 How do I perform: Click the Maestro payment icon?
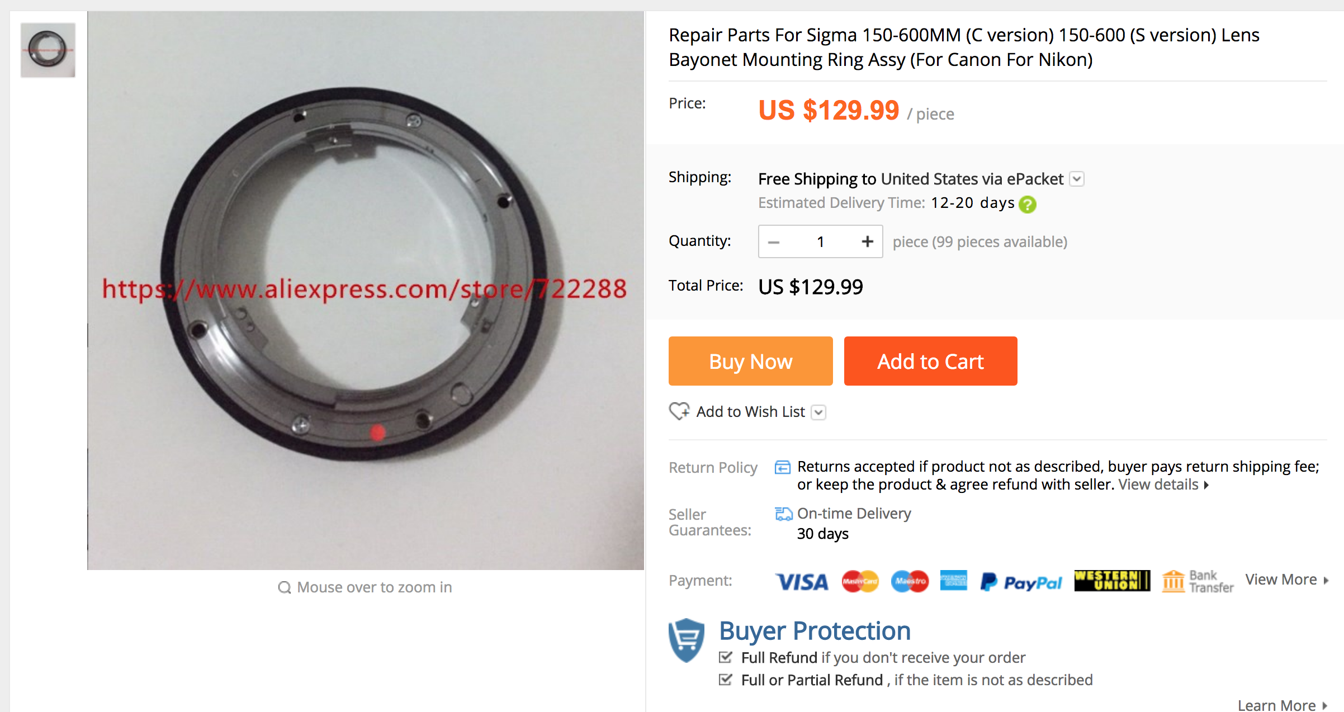[910, 582]
